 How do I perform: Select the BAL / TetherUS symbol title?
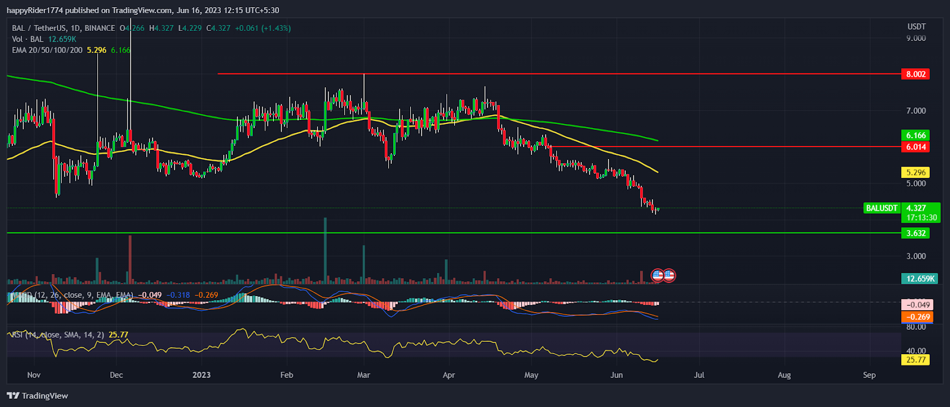coord(64,28)
